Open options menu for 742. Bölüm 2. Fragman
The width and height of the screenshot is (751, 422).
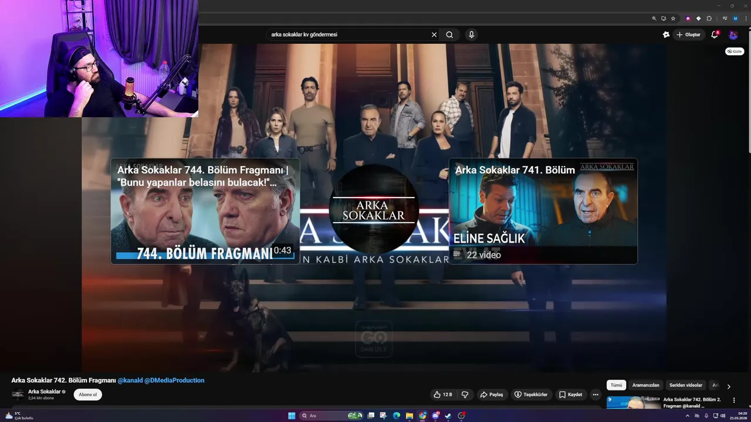click(x=734, y=400)
